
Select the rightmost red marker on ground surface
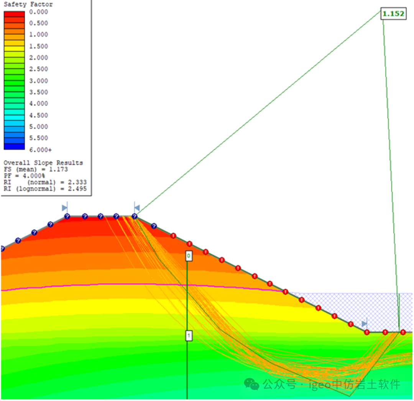click(403, 332)
